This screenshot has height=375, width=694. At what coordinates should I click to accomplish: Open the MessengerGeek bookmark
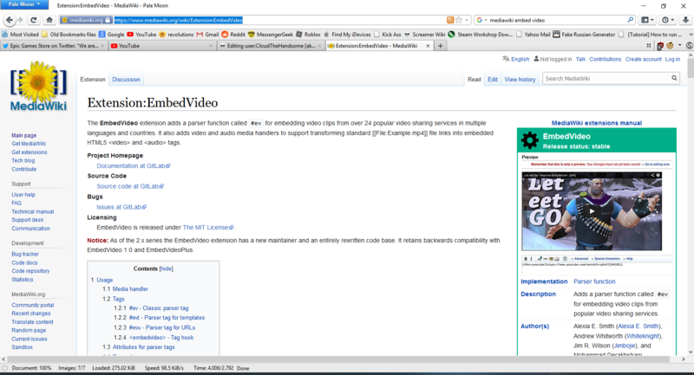coord(271,35)
